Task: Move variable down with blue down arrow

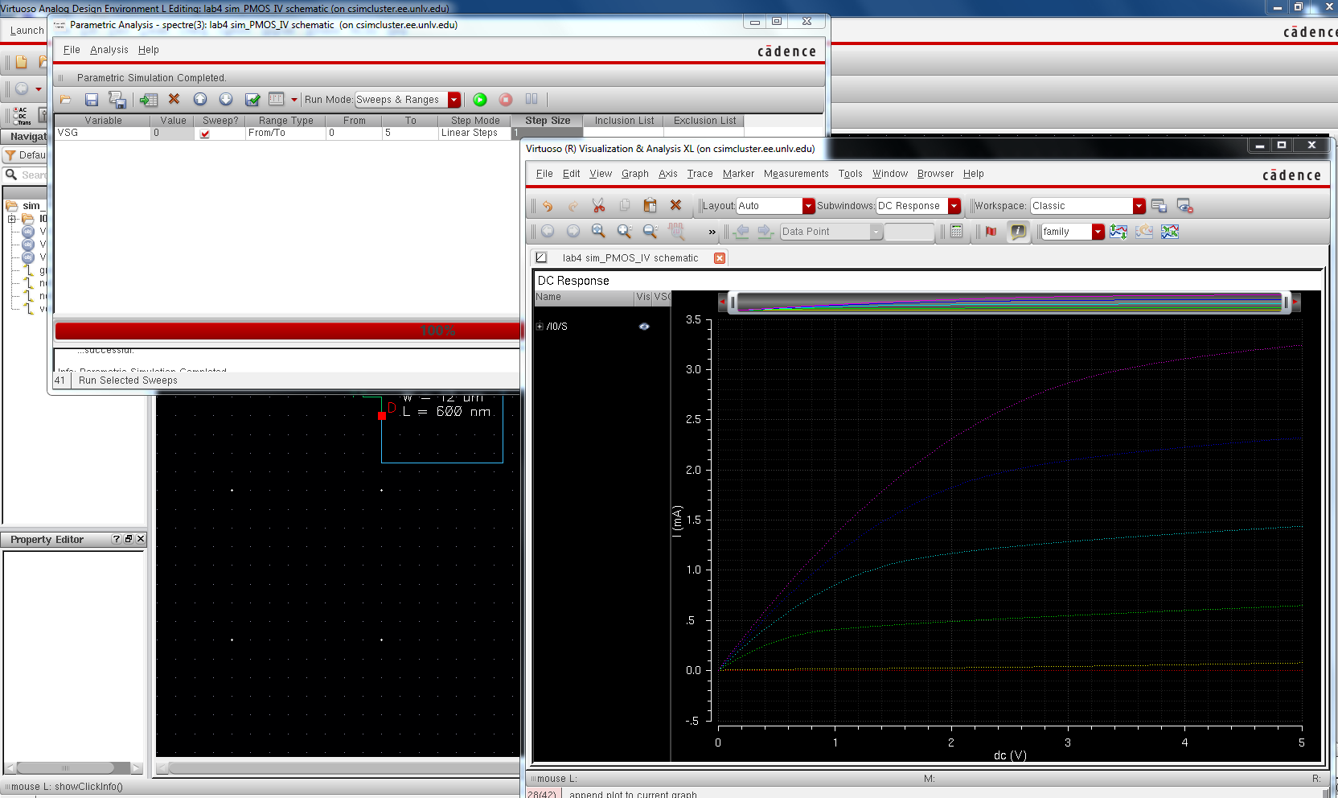Action: click(226, 99)
